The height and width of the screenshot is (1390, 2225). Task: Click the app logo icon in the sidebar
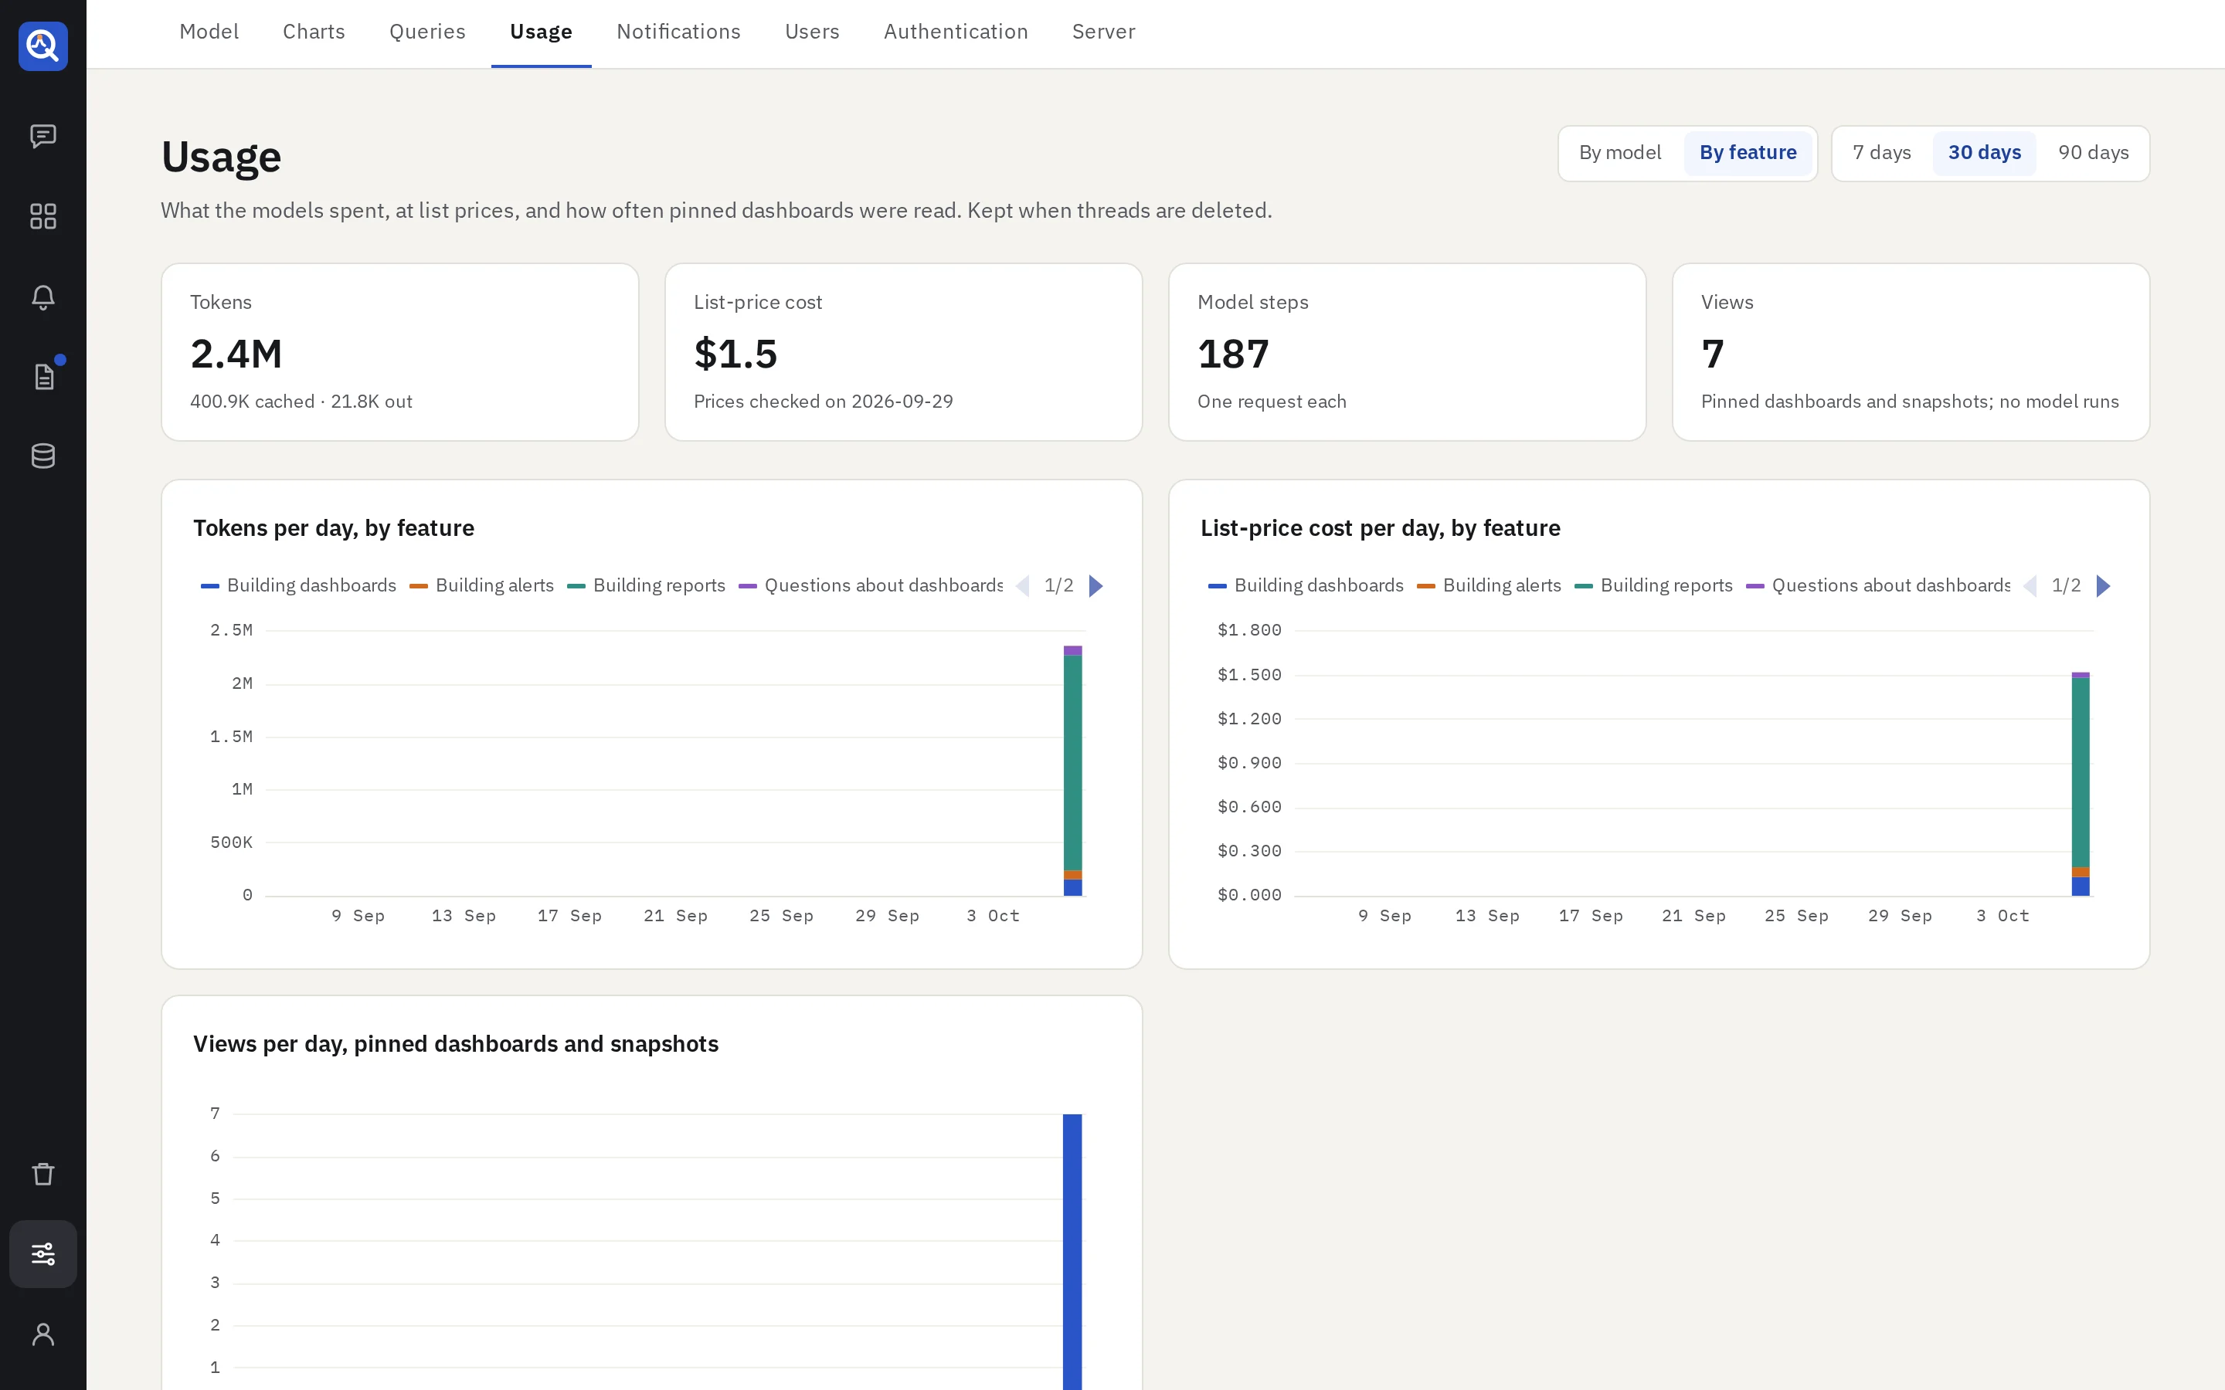43,46
